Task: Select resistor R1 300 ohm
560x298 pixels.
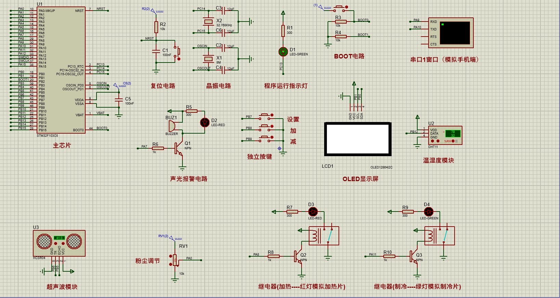Action: (x=283, y=31)
